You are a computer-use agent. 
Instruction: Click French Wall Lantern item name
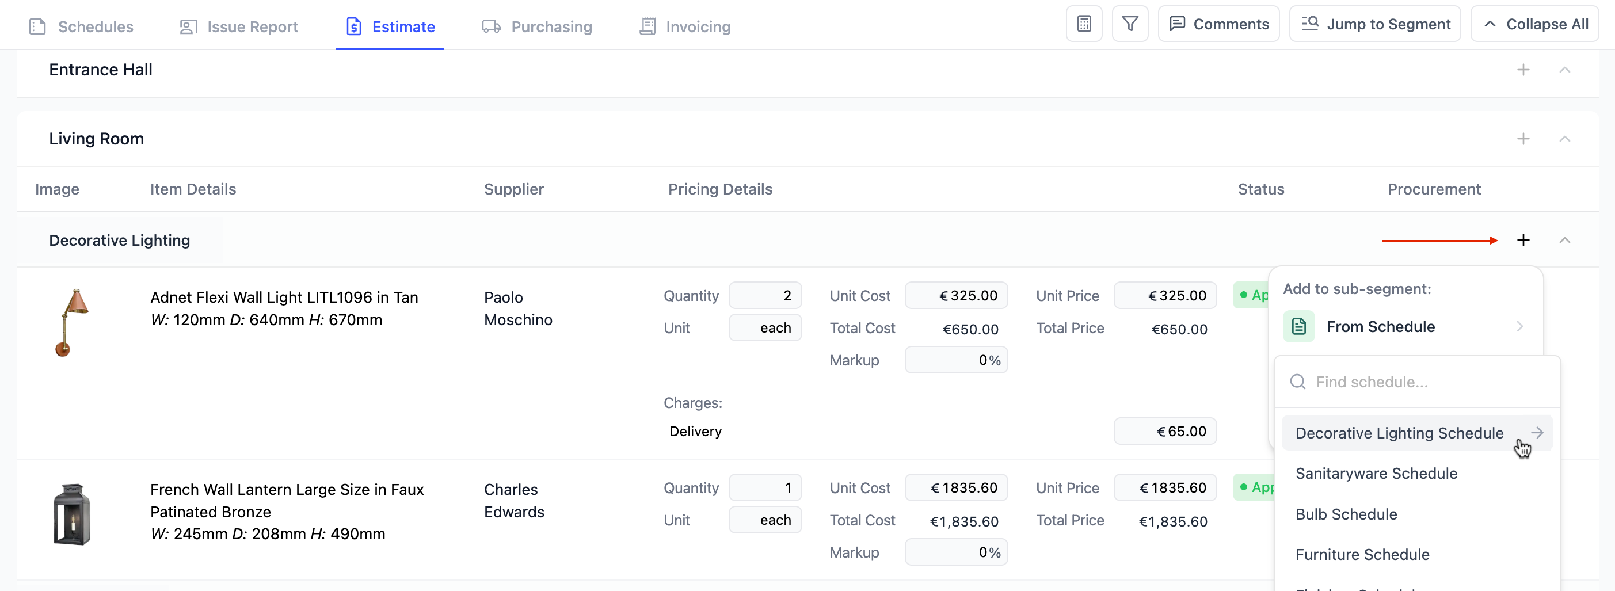[x=287, y=500]
